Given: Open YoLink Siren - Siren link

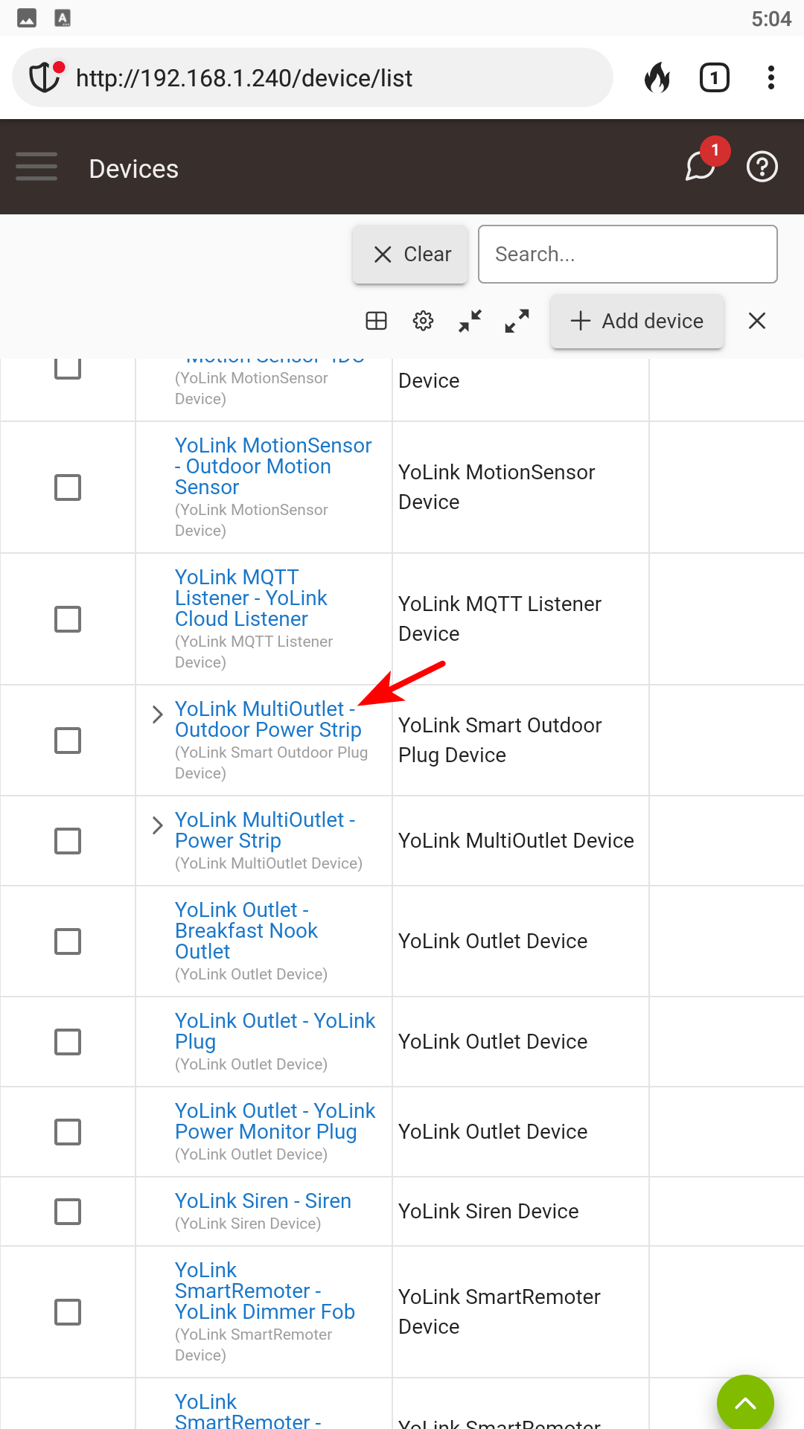Looking at the screenshot, I should 263,1201.
